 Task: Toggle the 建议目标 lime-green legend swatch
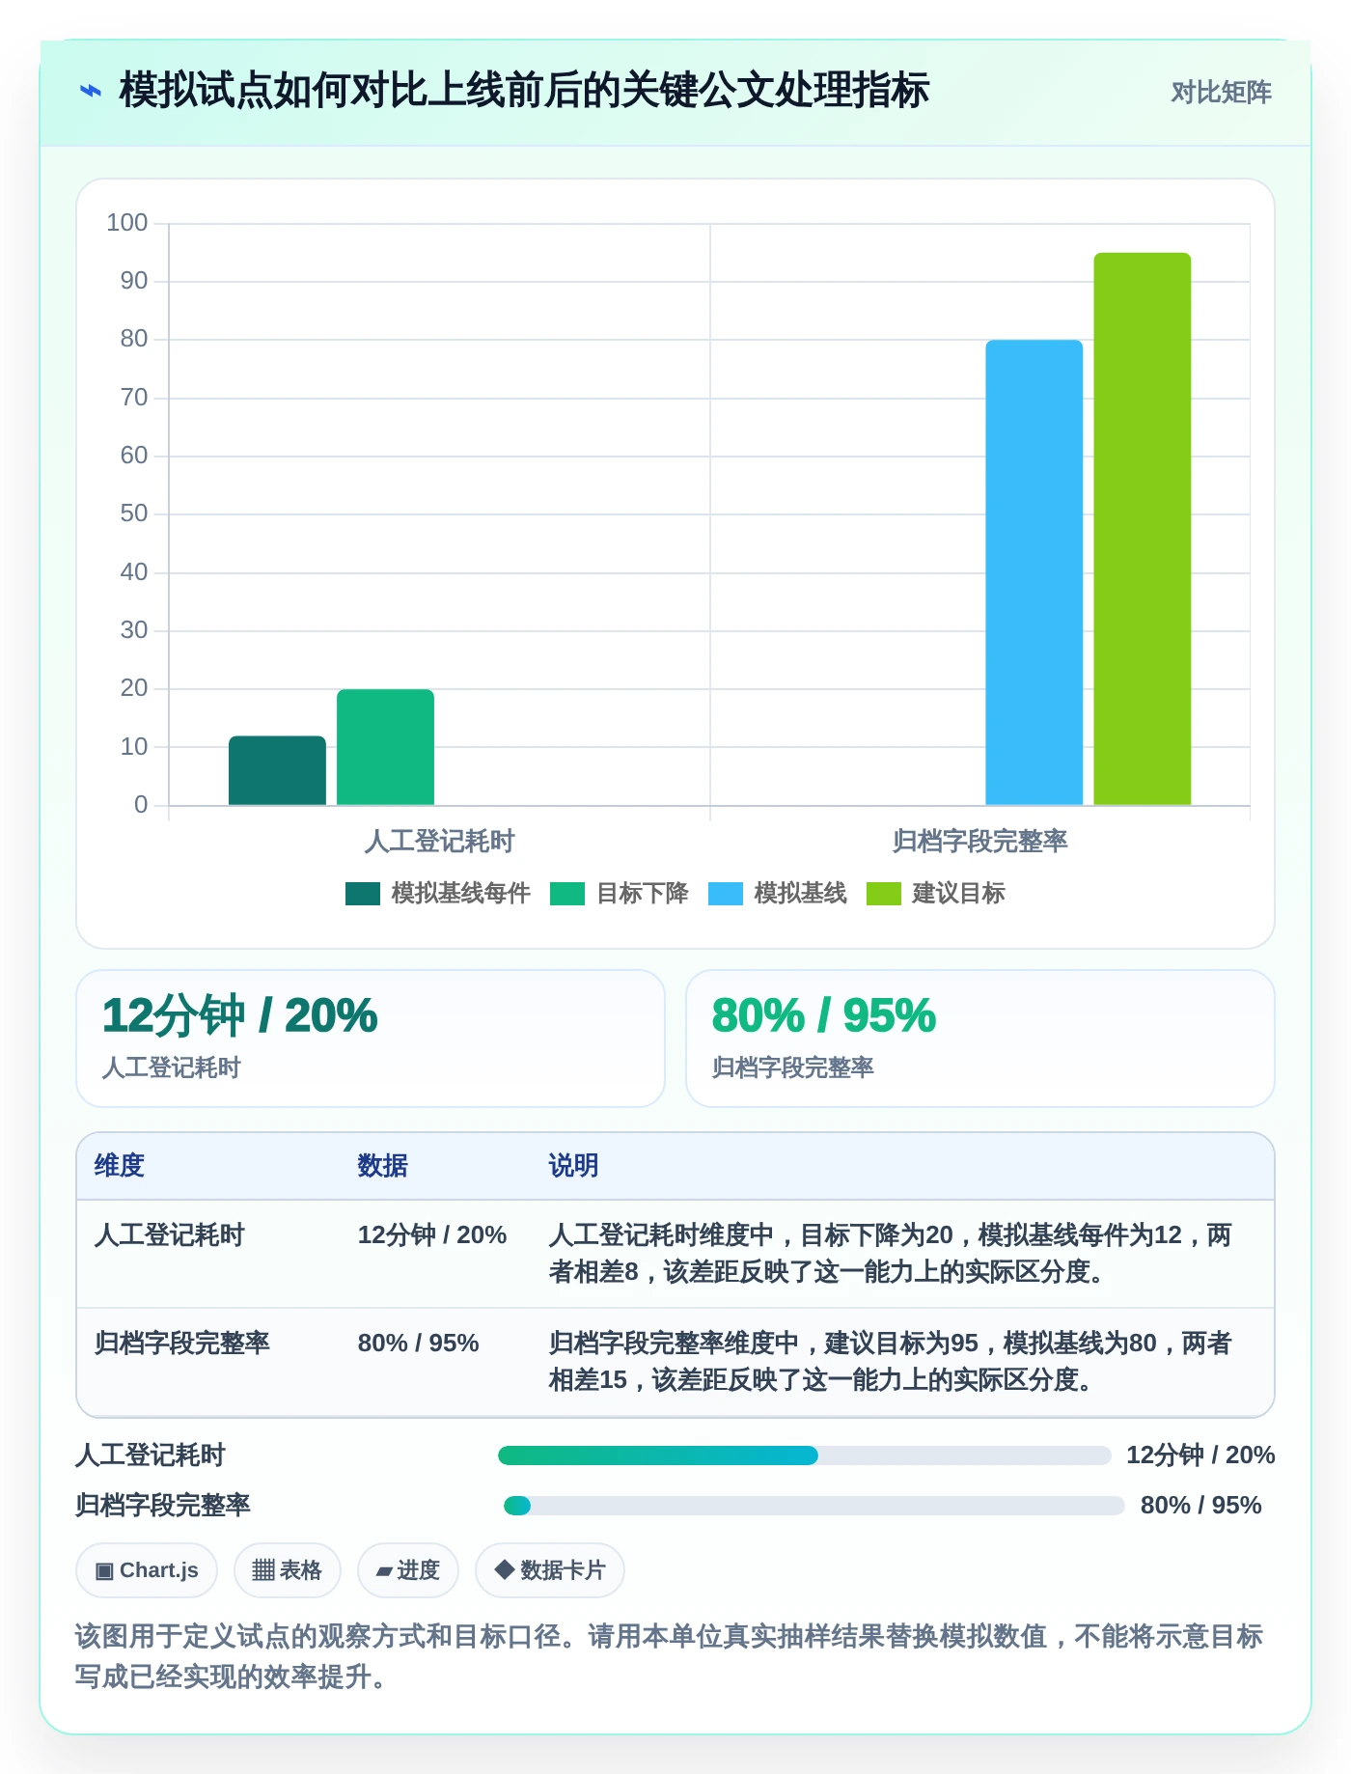884,894
